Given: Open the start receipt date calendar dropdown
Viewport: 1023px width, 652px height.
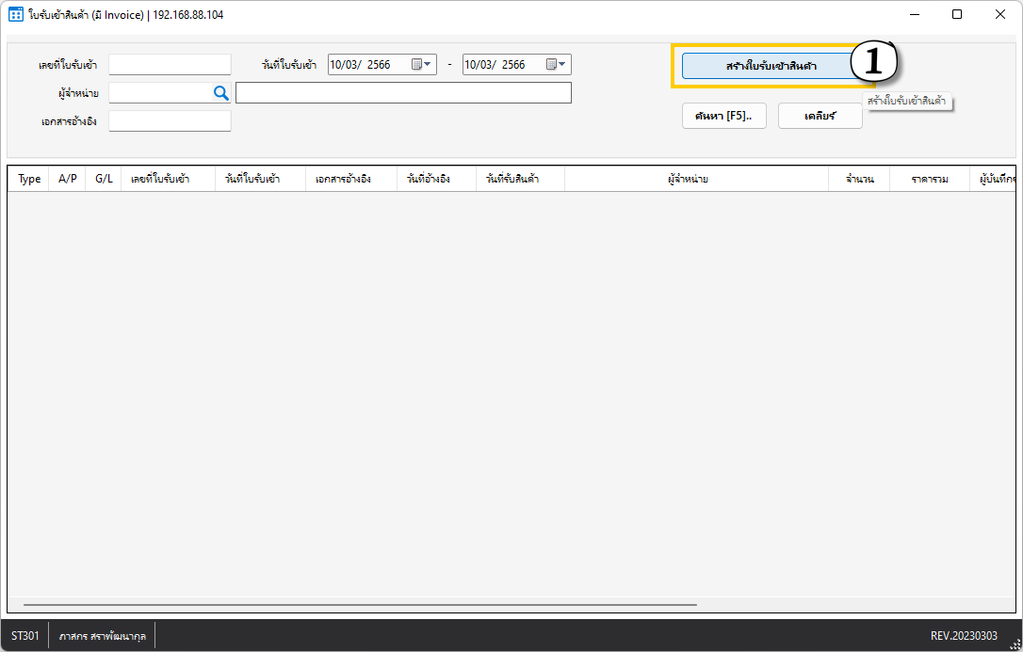Looking at the screenshot, I should [x=422, y=65].
